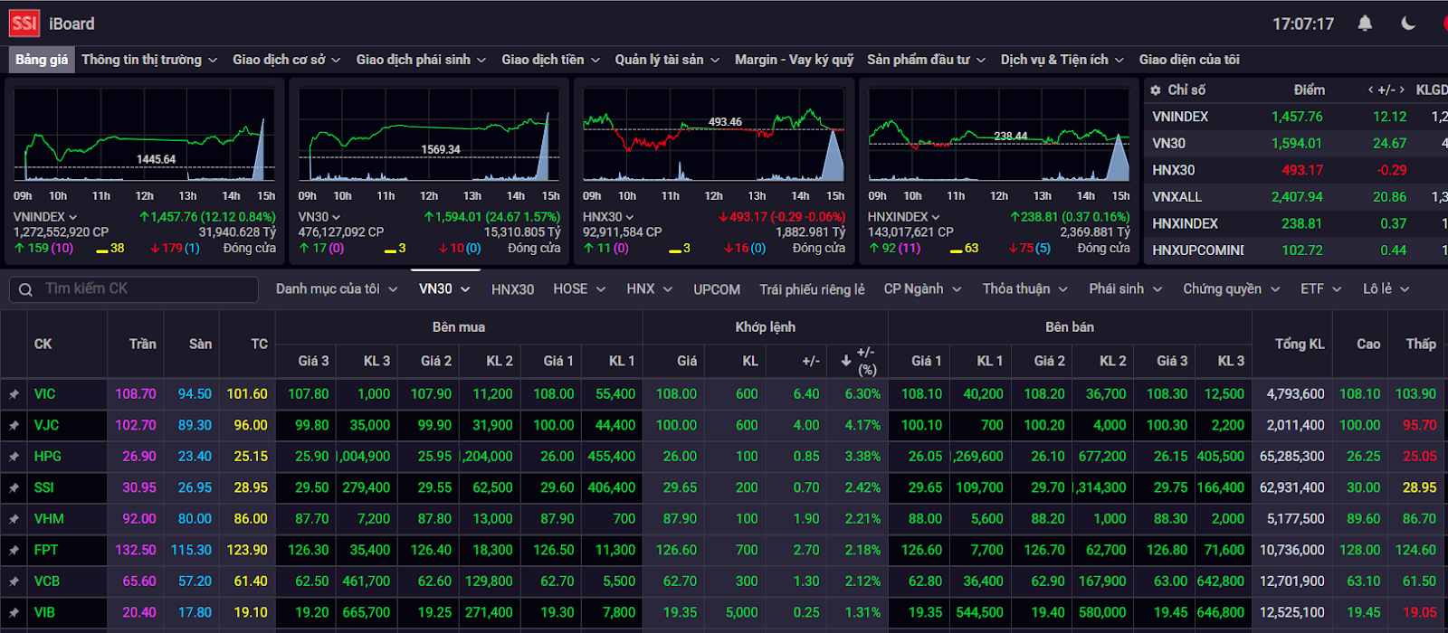Switch to UPCOM tab
The height and width of the screenshot is (633, 1448).
tap(717, 289)
